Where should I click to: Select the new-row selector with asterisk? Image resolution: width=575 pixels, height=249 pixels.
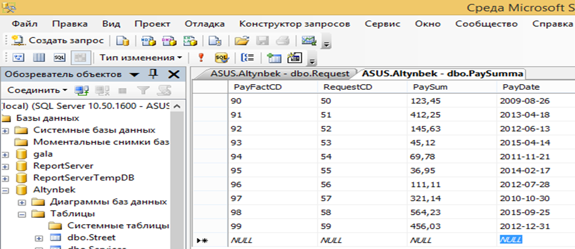pos(210,240)
